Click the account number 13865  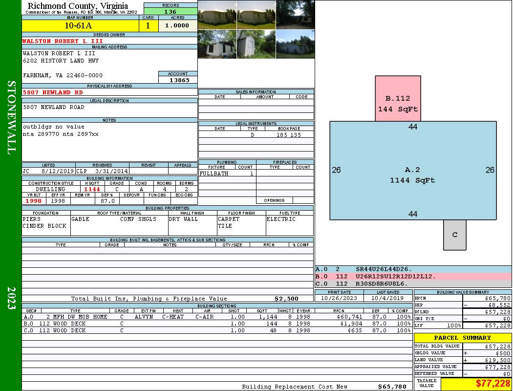point(178,80)
